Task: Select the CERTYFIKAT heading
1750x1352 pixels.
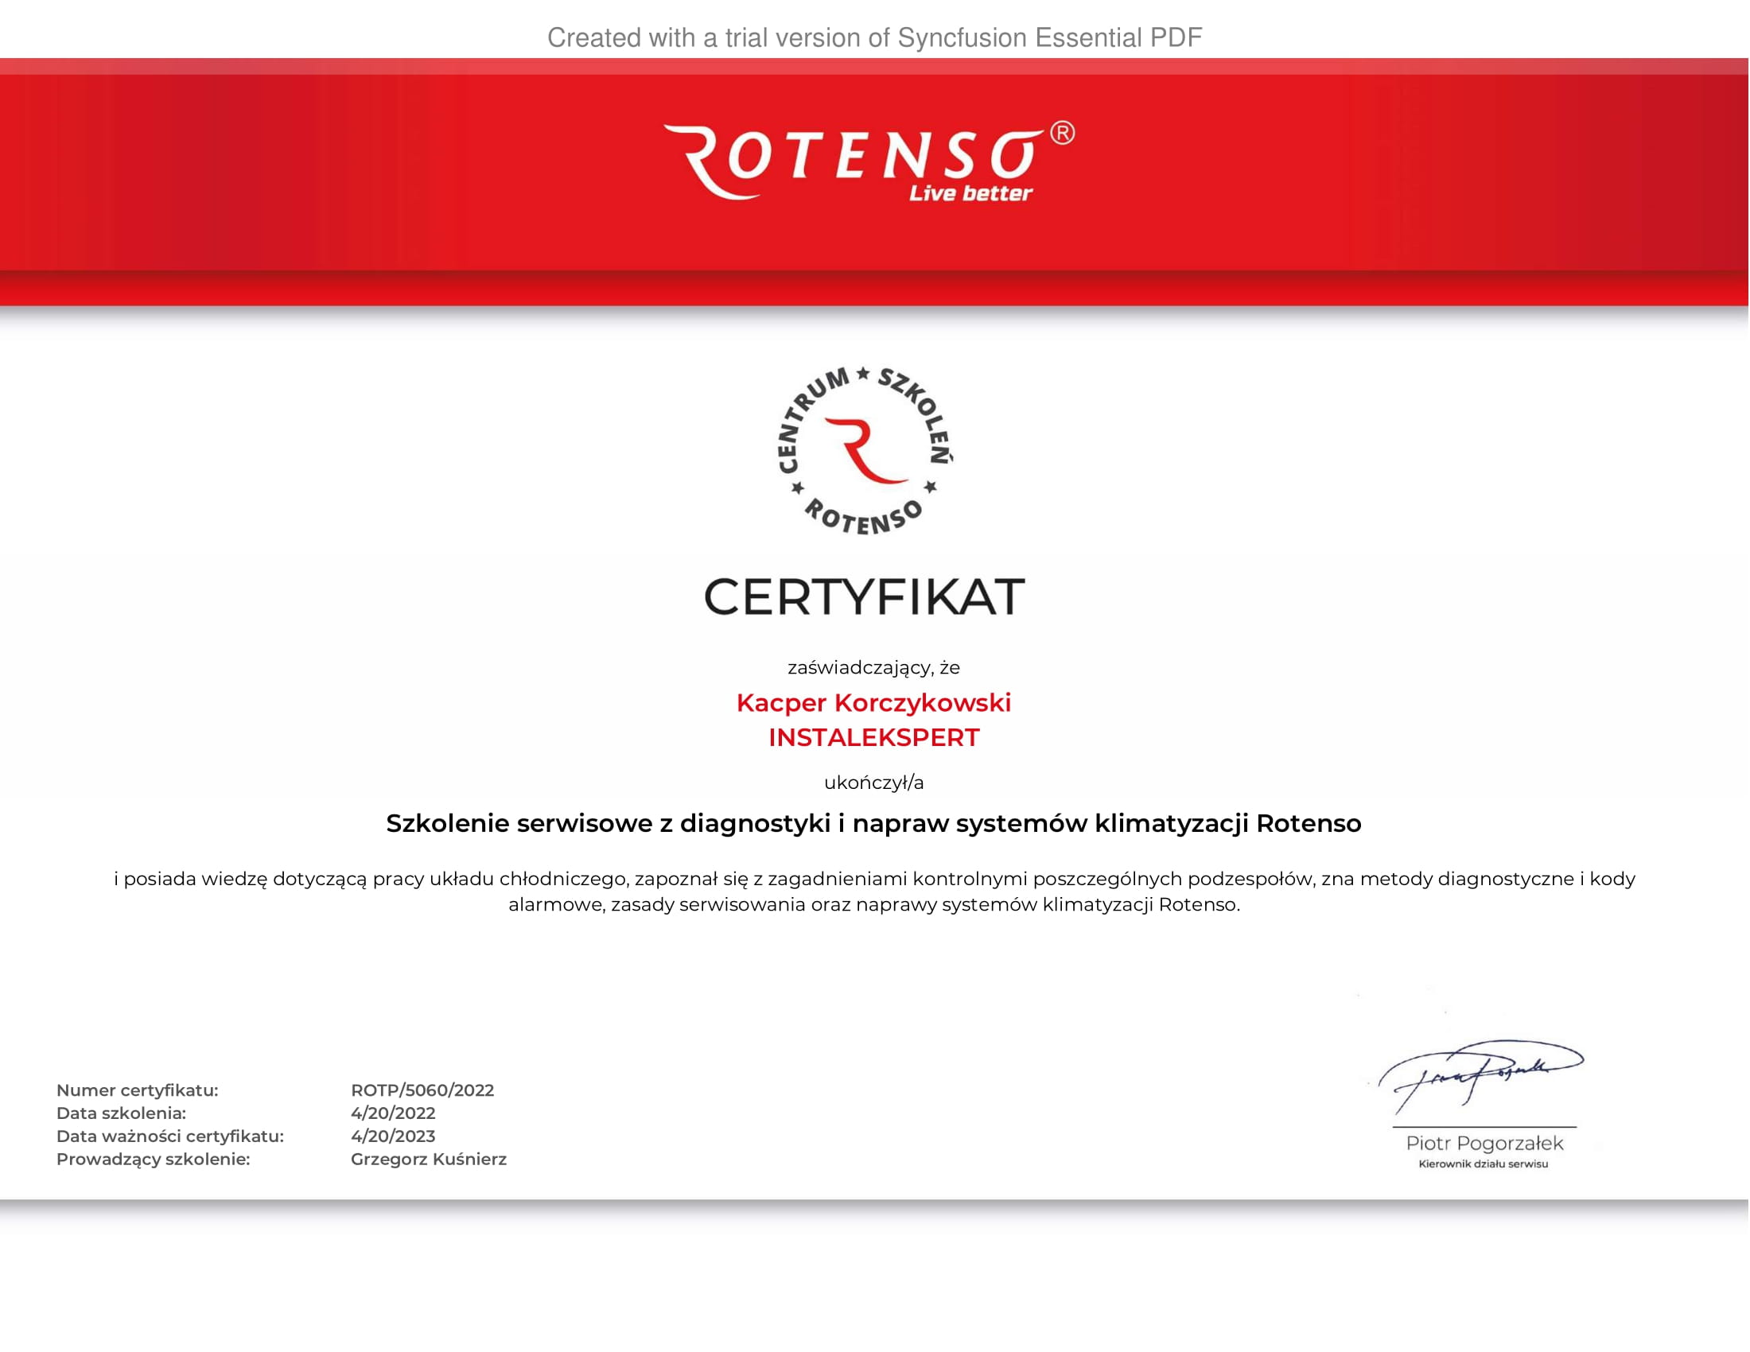Action: (864, 596)
